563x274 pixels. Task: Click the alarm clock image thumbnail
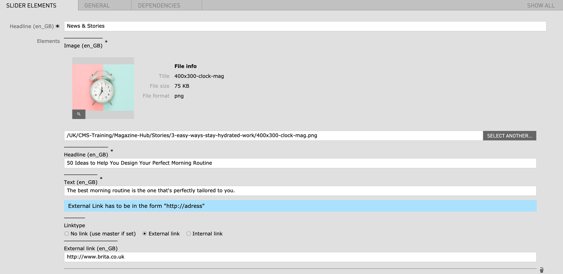[x=103, y=88]
